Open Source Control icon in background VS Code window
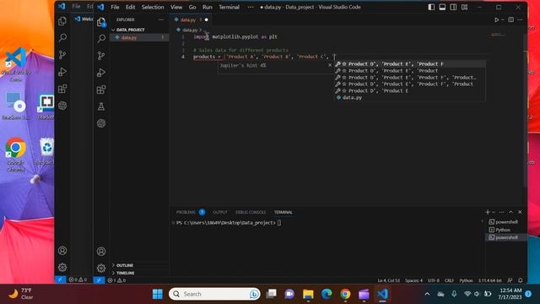The height and width of the screenshot is (304, 540). pyautogui.click(x=62, y=54)
